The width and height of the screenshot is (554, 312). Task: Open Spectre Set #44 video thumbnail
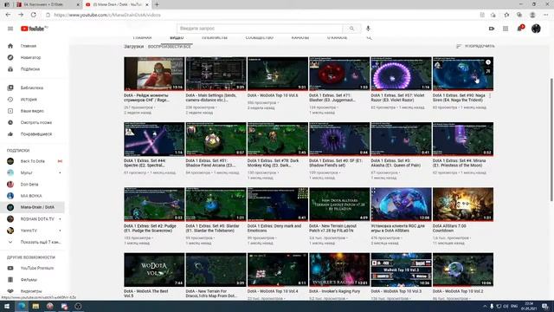[154, 139]
